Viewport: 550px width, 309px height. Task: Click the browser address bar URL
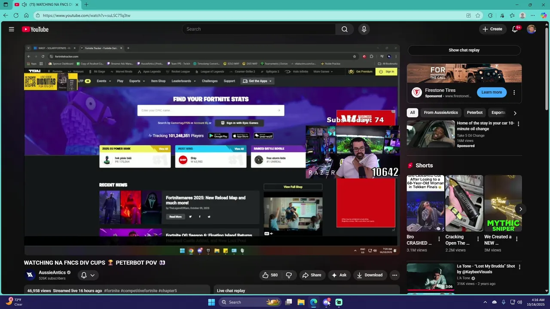click(86, 15)
